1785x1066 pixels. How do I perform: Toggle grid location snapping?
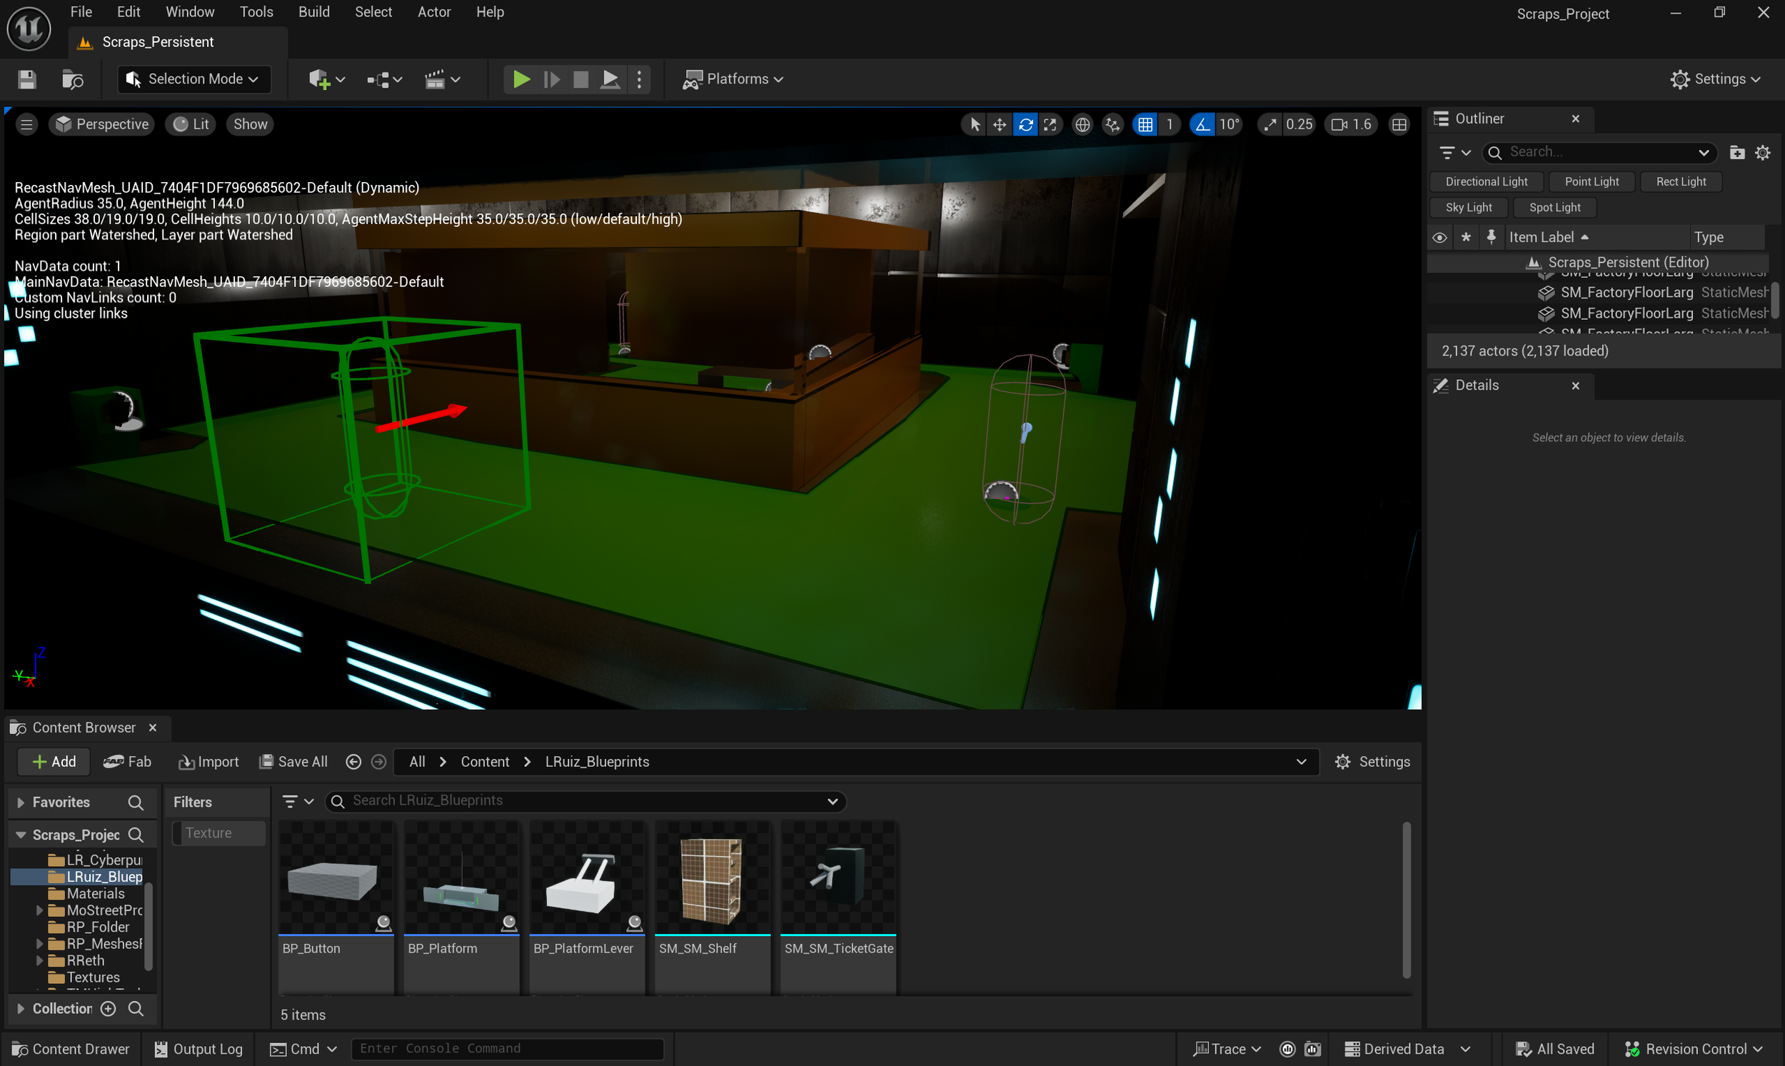coord(1146,125)
